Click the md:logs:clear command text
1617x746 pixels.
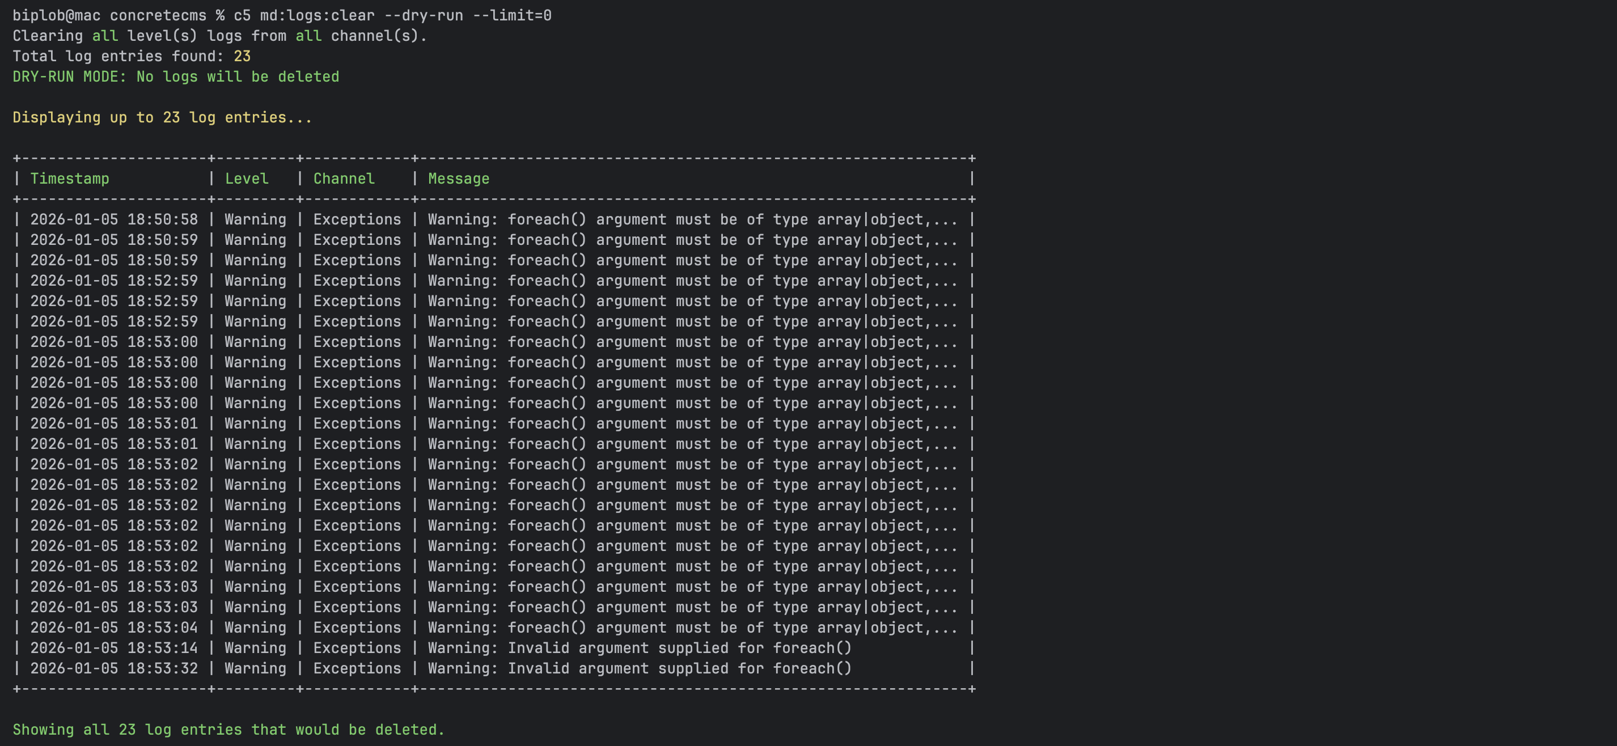point(317,15)
